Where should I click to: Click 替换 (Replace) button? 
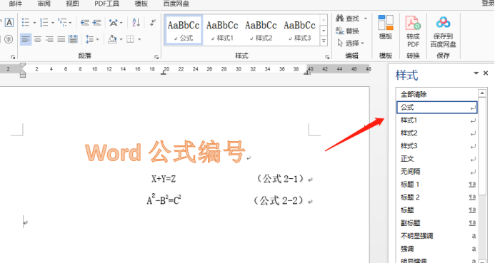click(347, 31)
